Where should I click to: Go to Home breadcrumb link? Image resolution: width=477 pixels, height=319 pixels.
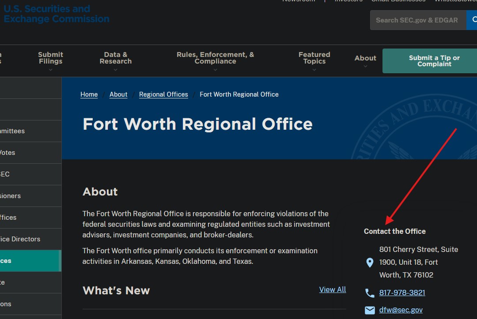(89, 94)
